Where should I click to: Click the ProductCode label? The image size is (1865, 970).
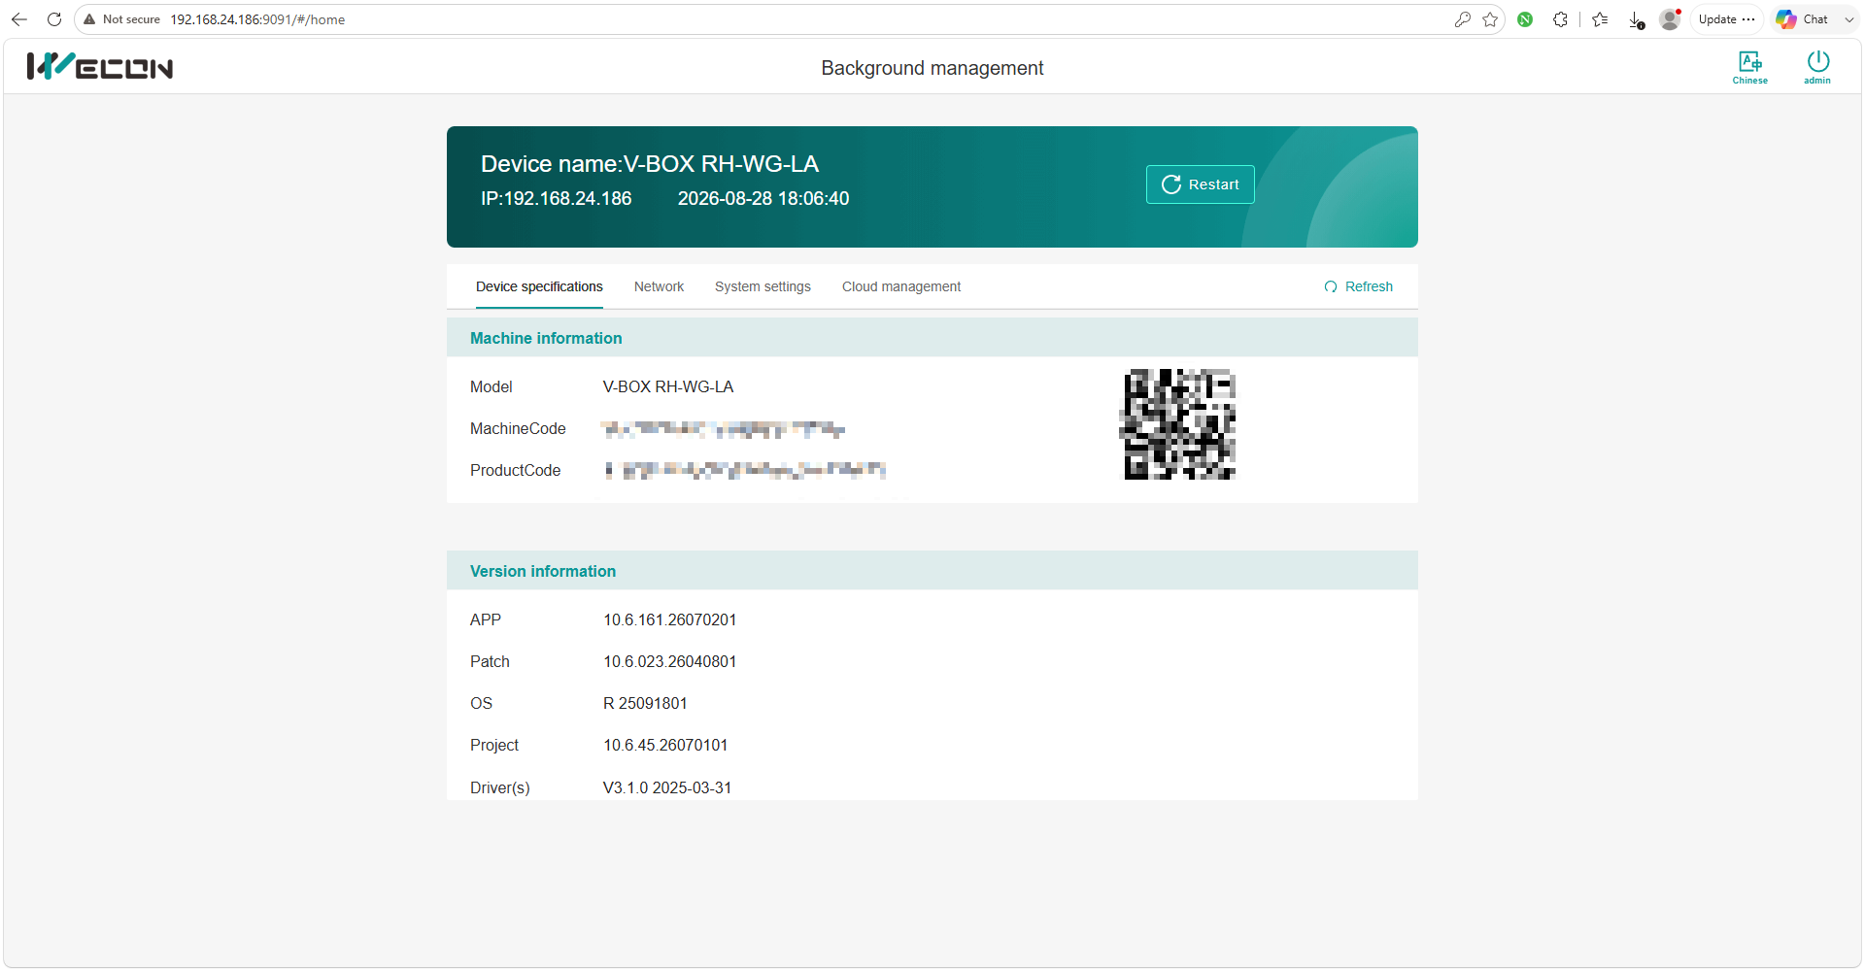click(x=516, y=470)
